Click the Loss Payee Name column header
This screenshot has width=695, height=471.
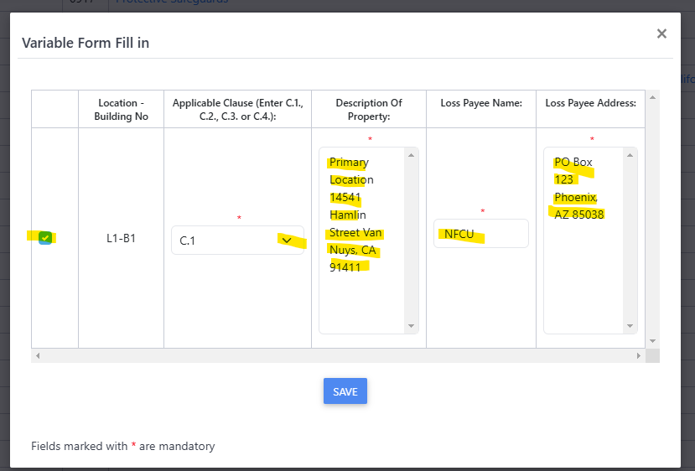click(481, 103)
